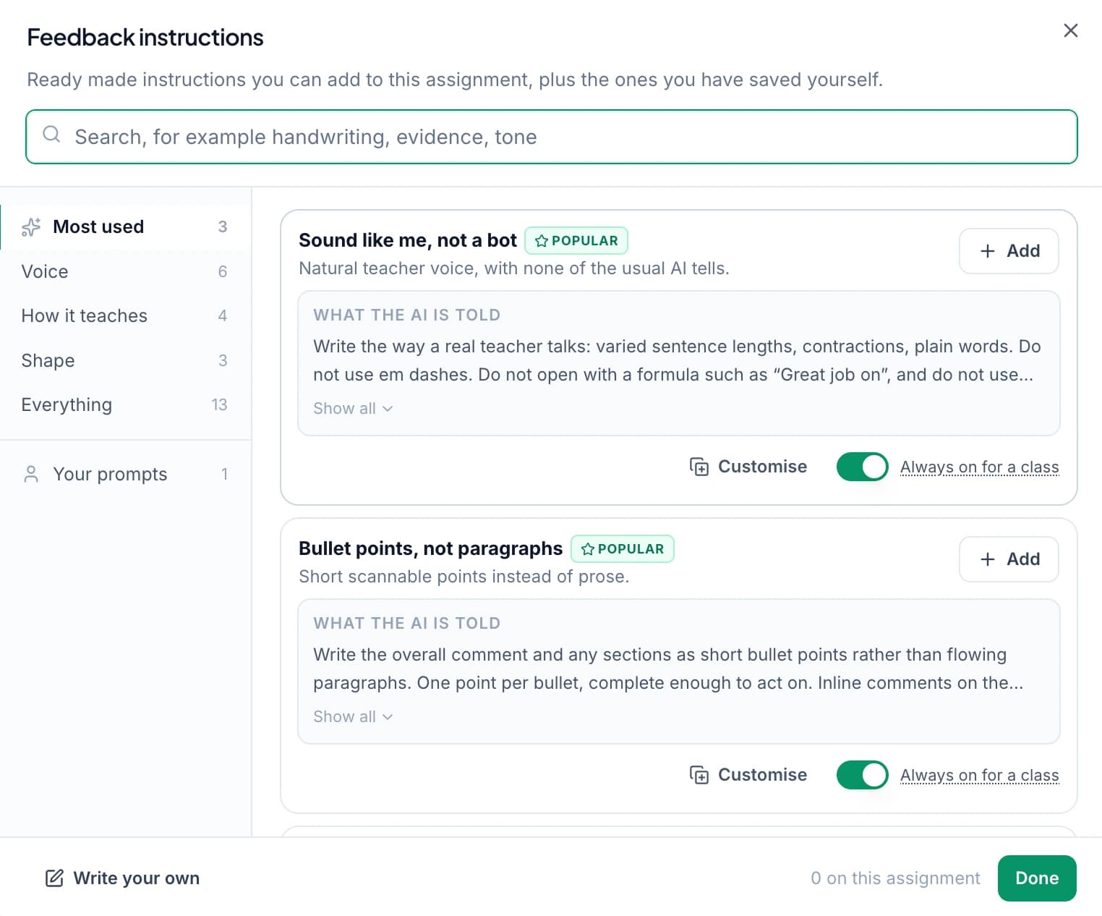Expand Show all for Bullet points prompt
This screenshot has height=916, width=1102.
pos(353,716)
